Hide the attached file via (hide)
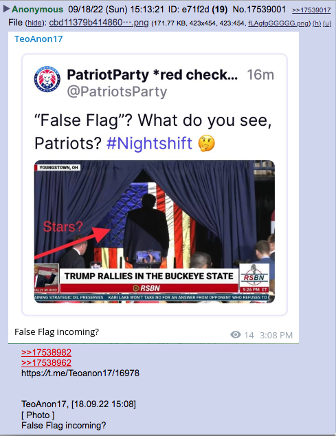 point(35,23)
